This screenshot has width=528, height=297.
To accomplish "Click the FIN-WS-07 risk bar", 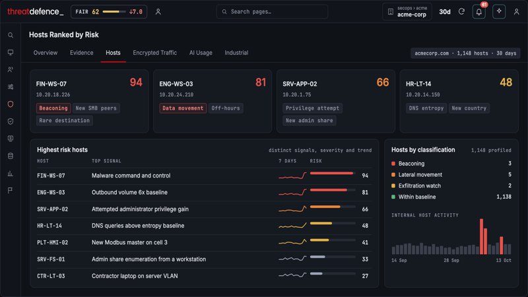I will [333, 173].
